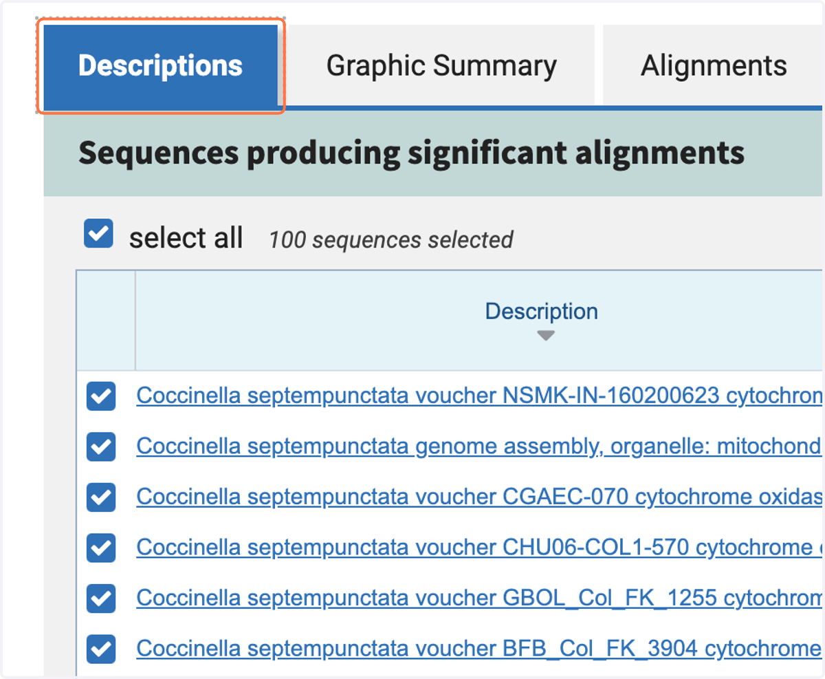Uncheck the CHU06-COL1-570 voucher row checkbox
Screen dimensions: 825x679
[101, 548]
